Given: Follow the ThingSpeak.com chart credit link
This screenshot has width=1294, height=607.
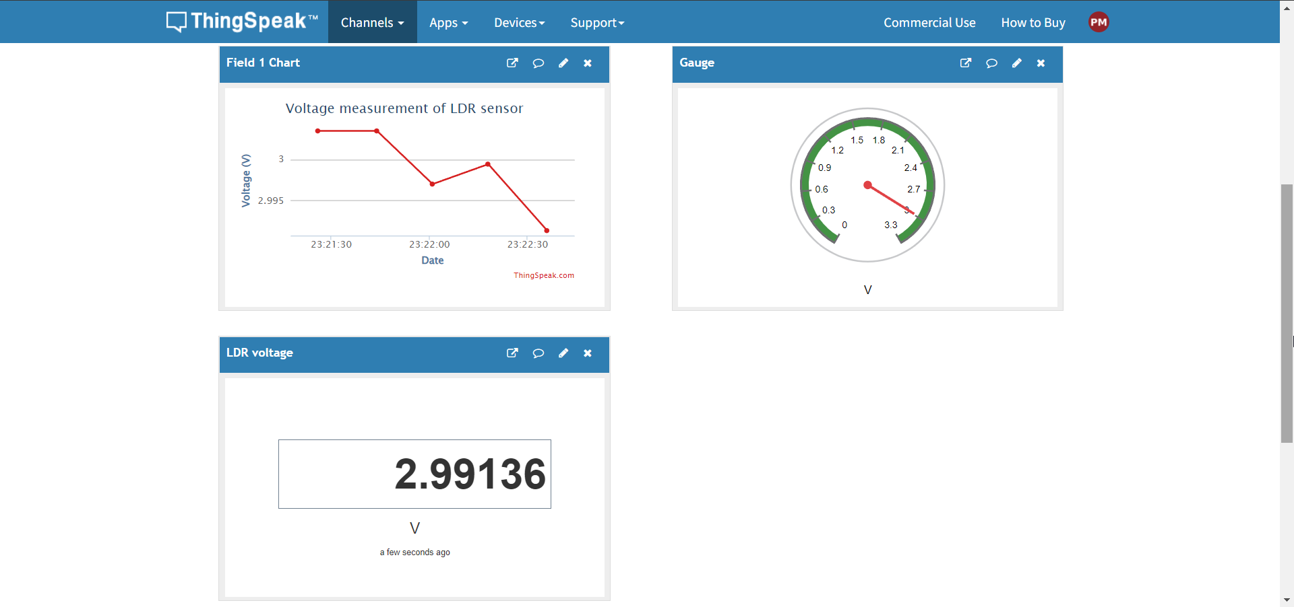Looking at the screenshot, I should 544,275.
